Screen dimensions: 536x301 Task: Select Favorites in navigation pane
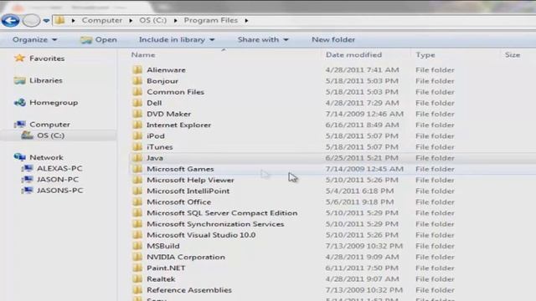tap(47, 59)
